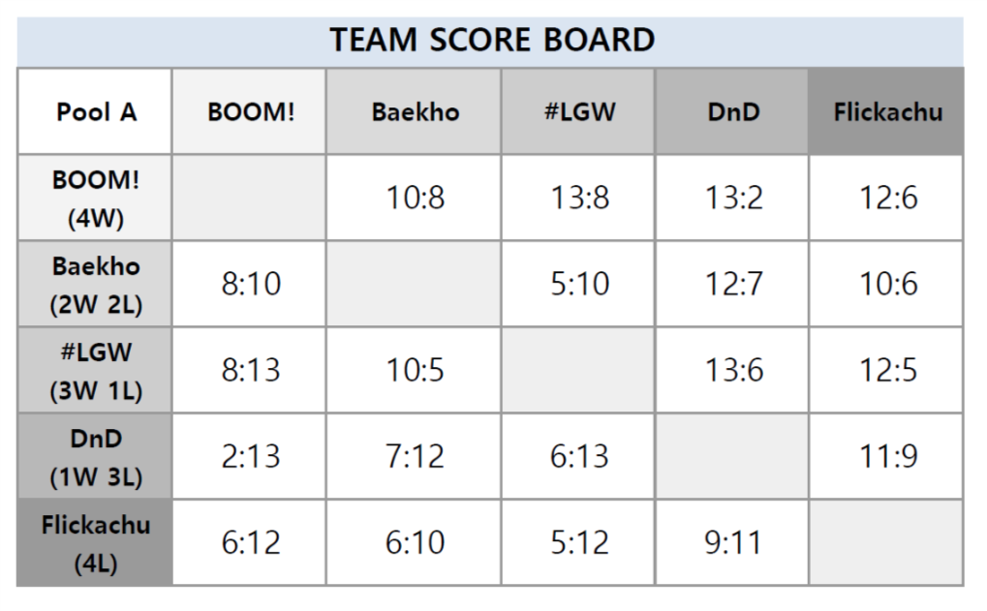This screenshot has height=611, width=987.
Task: Select the empty Flickachu versus Flickachu cell
Action: (x=886, y=542)
